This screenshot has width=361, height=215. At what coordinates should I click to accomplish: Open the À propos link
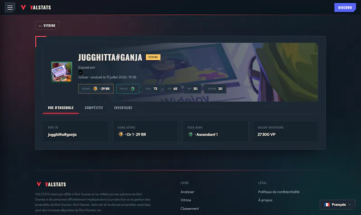coord(265,200)
